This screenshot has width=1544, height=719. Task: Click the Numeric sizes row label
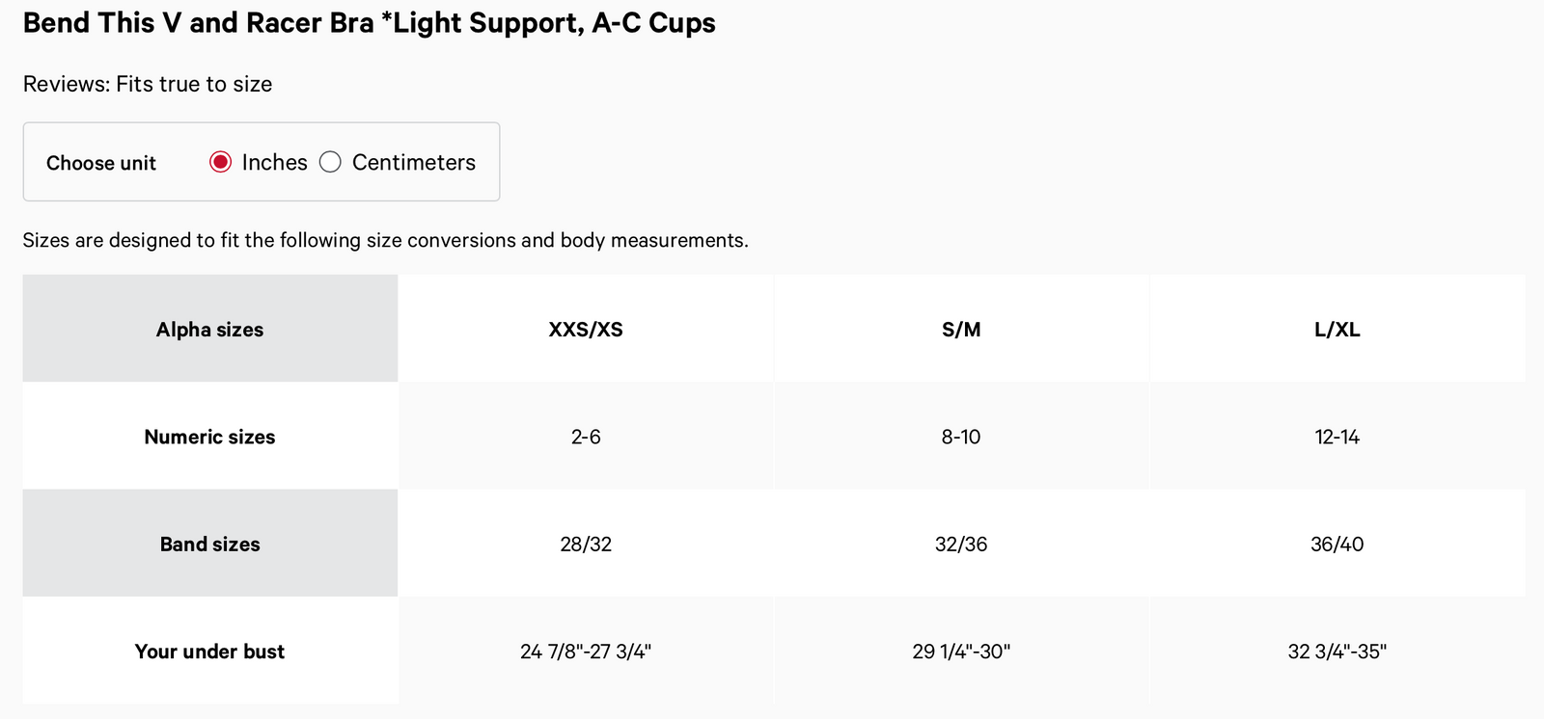tap(209, 437)
